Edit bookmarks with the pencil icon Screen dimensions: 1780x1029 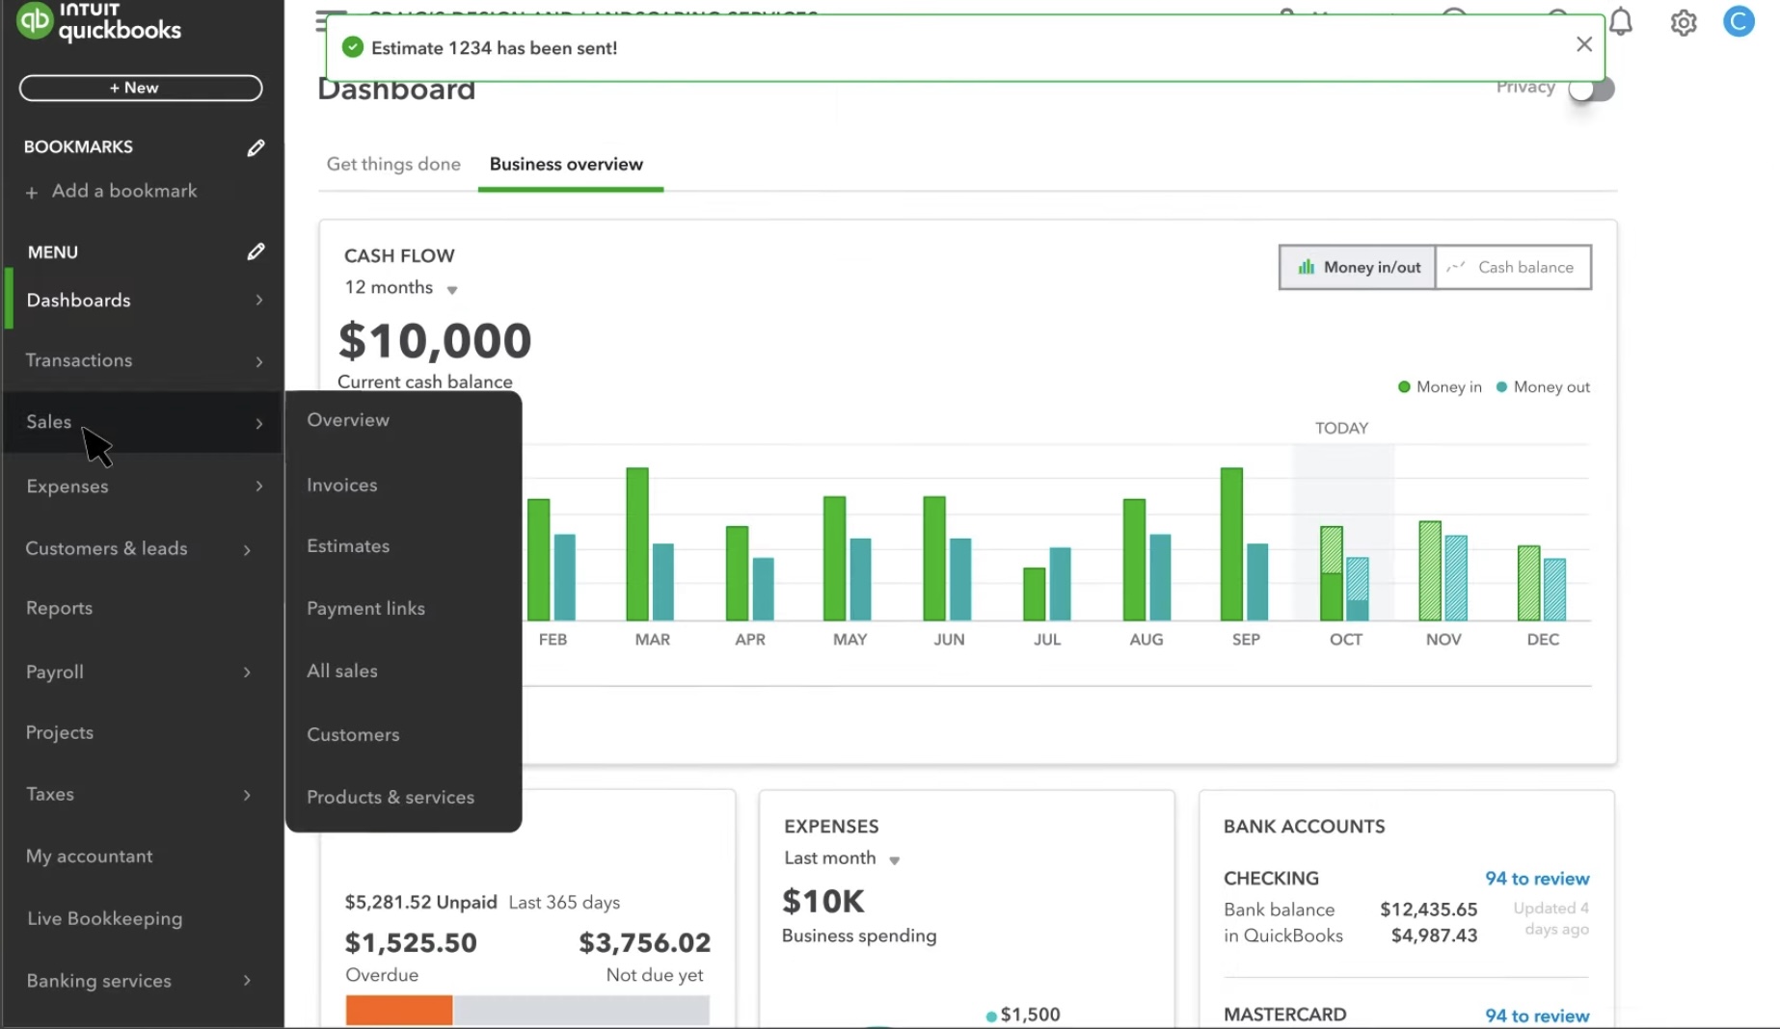[256, 147]
